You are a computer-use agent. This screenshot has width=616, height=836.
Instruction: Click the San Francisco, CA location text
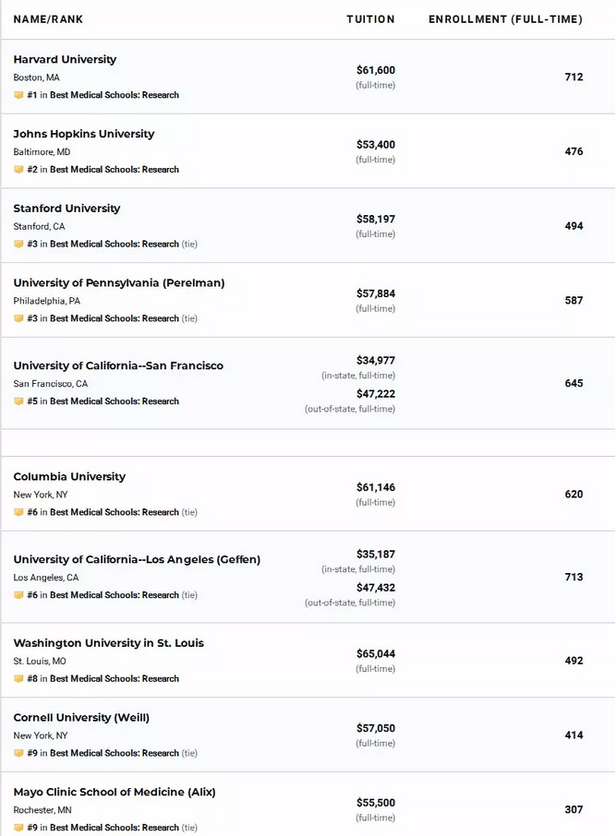pos(50,384)
